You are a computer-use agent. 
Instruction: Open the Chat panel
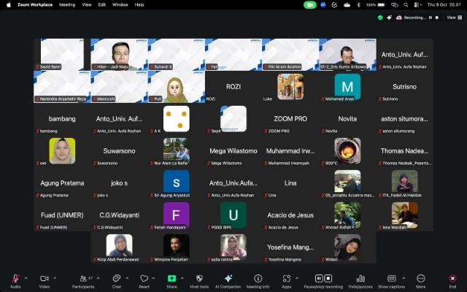pos(116,280)
